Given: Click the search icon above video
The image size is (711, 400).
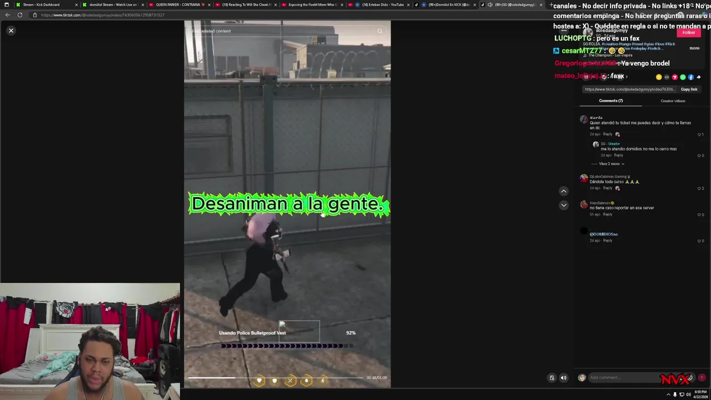Looking at the screenshot, I should click(380, 31).
